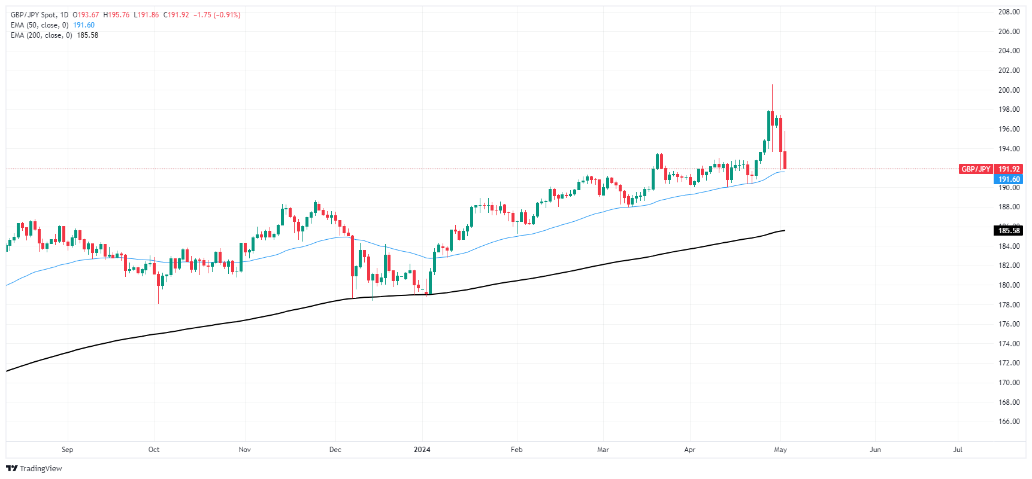Select the EMA (200, close, 0) legend

41,35
